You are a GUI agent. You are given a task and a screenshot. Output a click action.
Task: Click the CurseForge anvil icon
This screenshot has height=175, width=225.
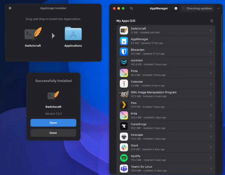pos(124,126)
